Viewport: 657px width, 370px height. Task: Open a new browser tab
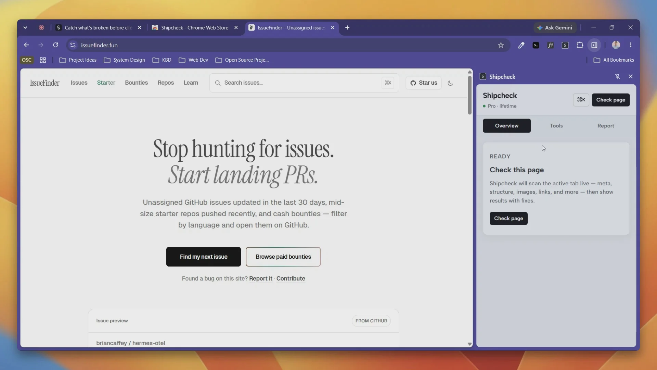[x=347, y=28]
